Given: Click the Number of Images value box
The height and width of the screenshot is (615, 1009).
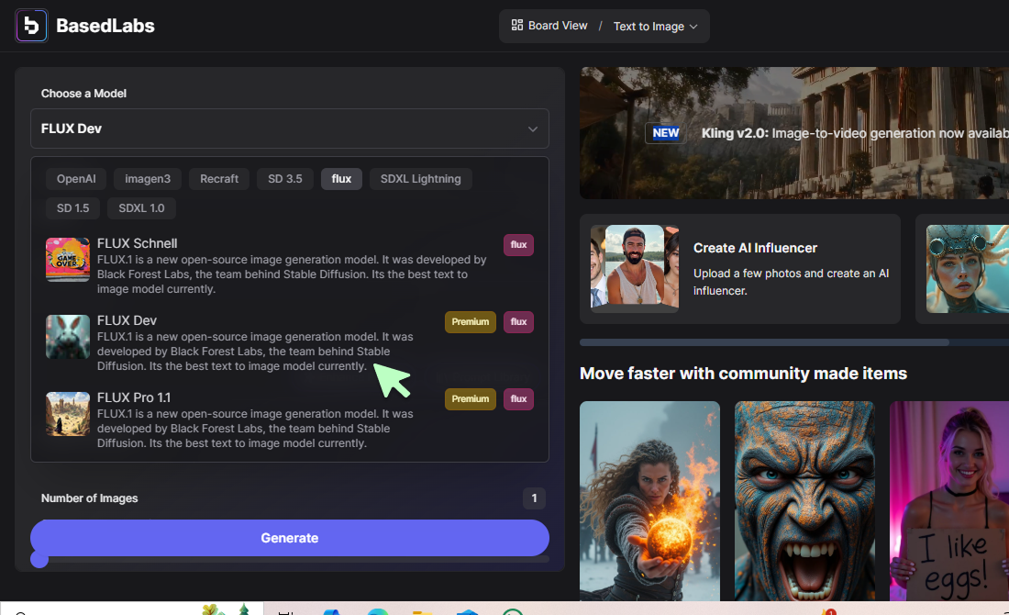Looking at the screenshot, I should 534,498.
